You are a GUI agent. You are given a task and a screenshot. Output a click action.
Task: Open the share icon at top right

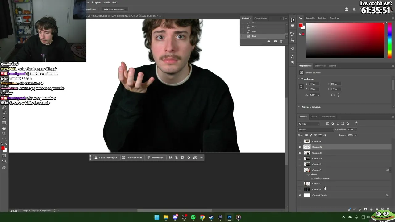point(346,10)
